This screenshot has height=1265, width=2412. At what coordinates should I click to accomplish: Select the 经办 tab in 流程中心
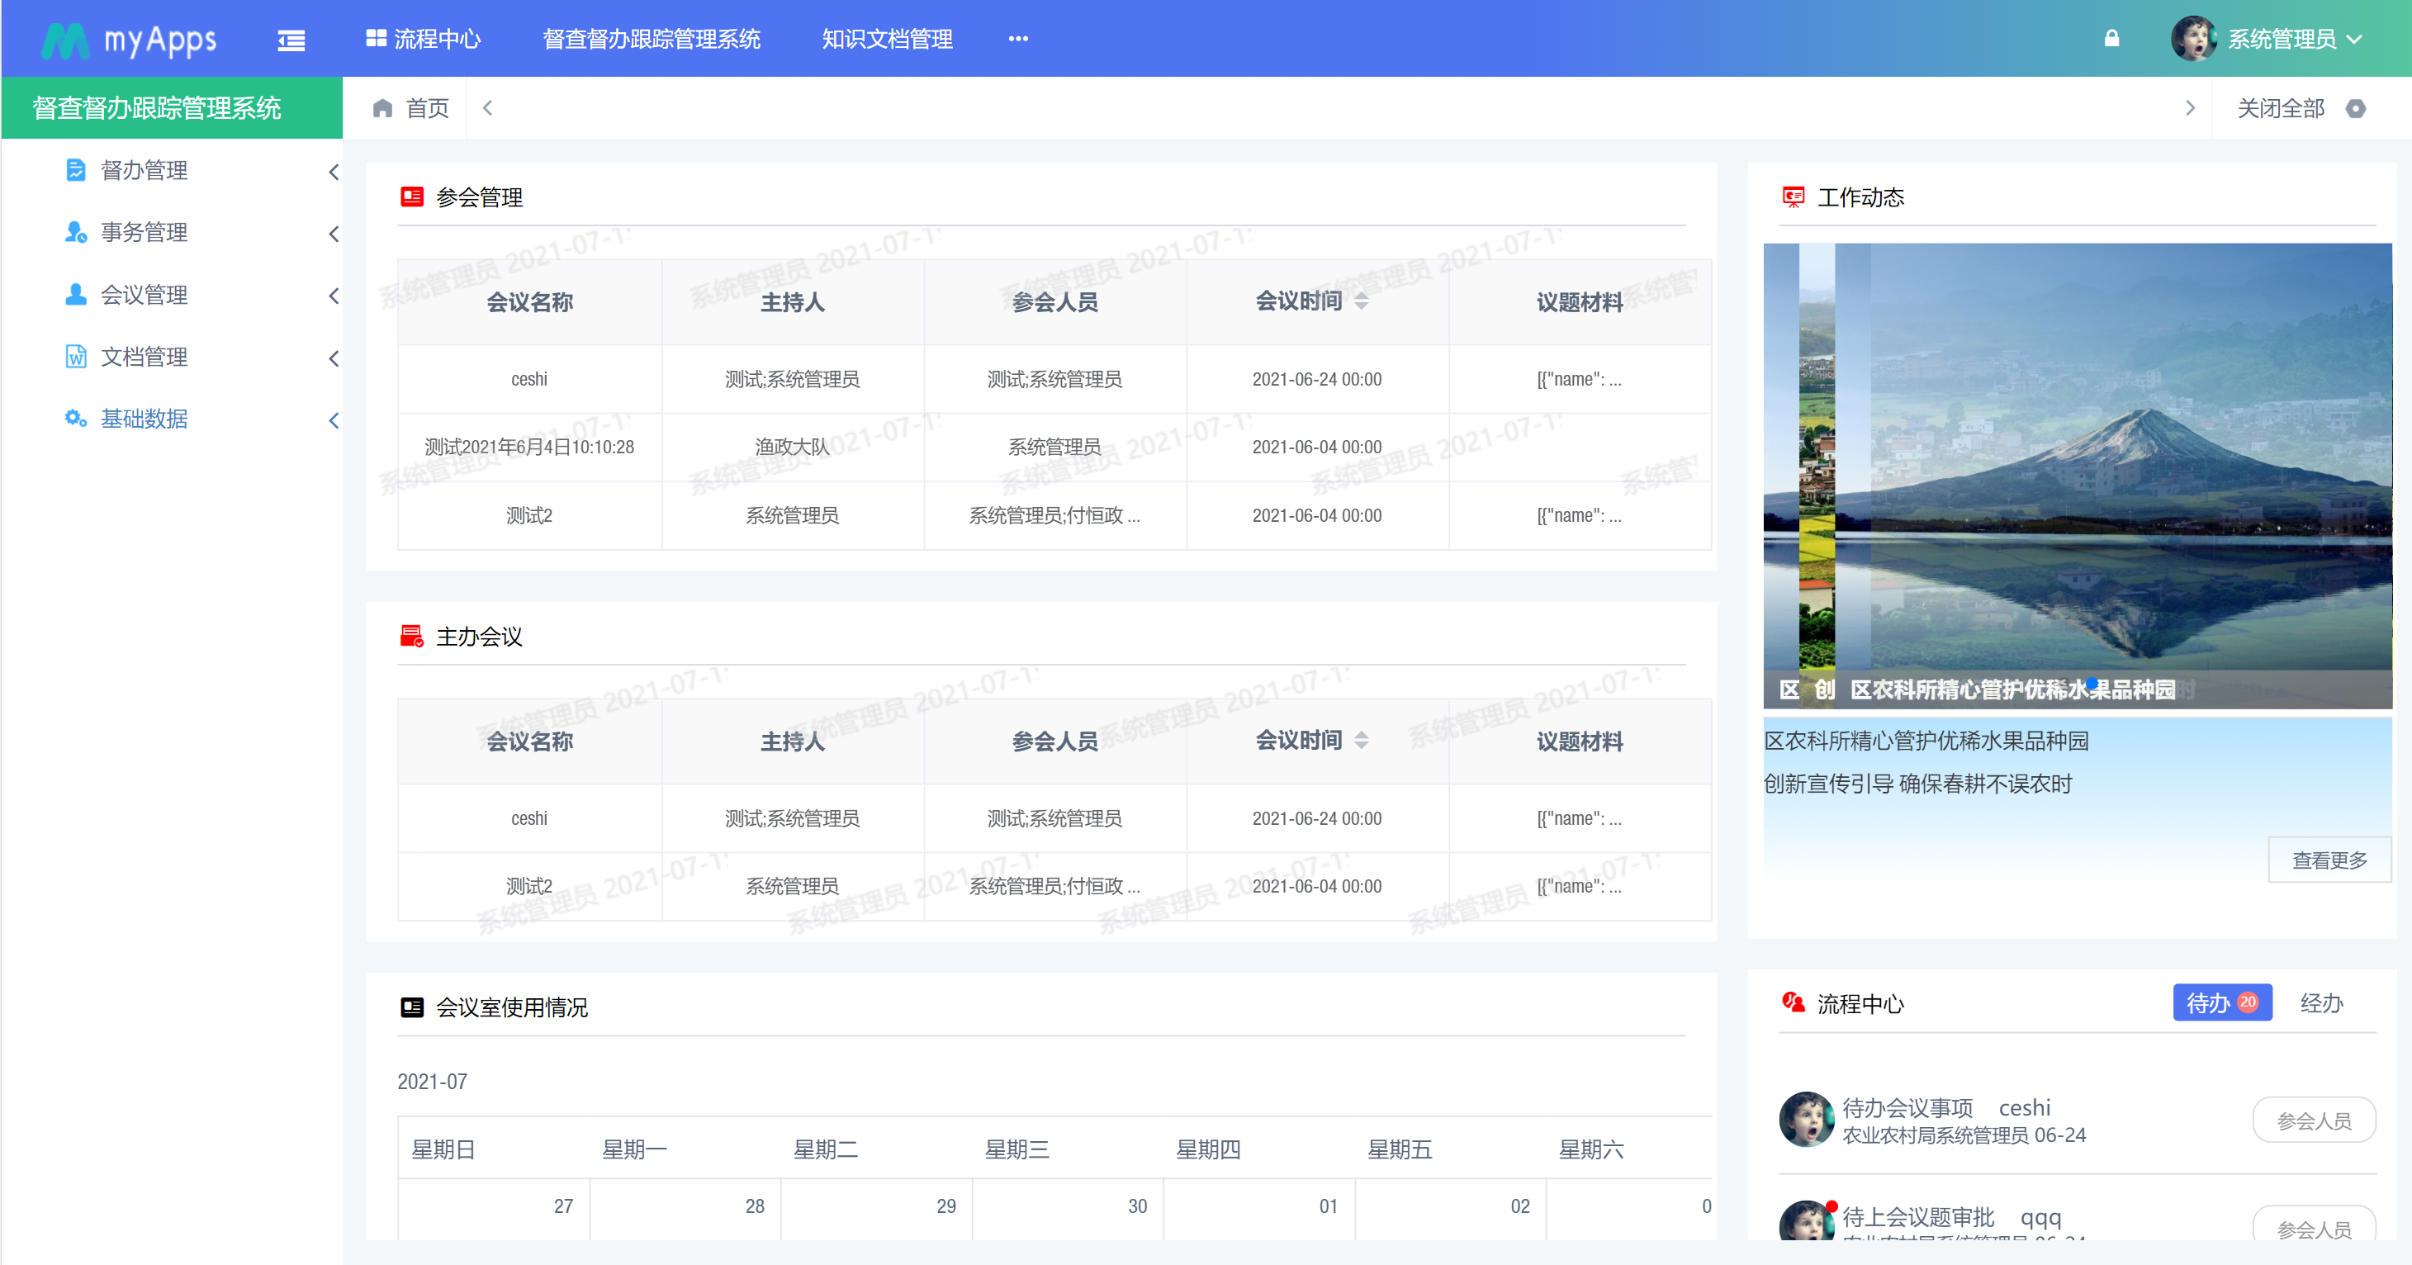[x=2322, y=1002]
